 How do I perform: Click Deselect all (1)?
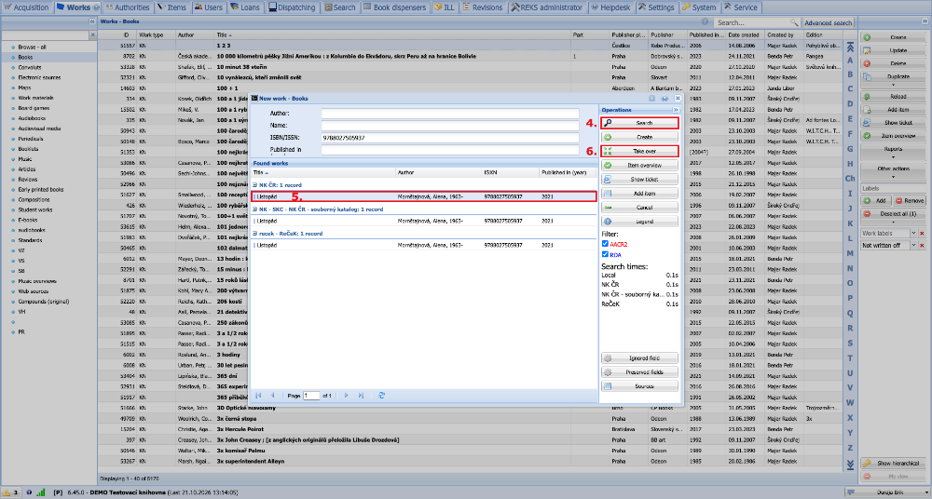pyautogui.click(x=893, y=216)
